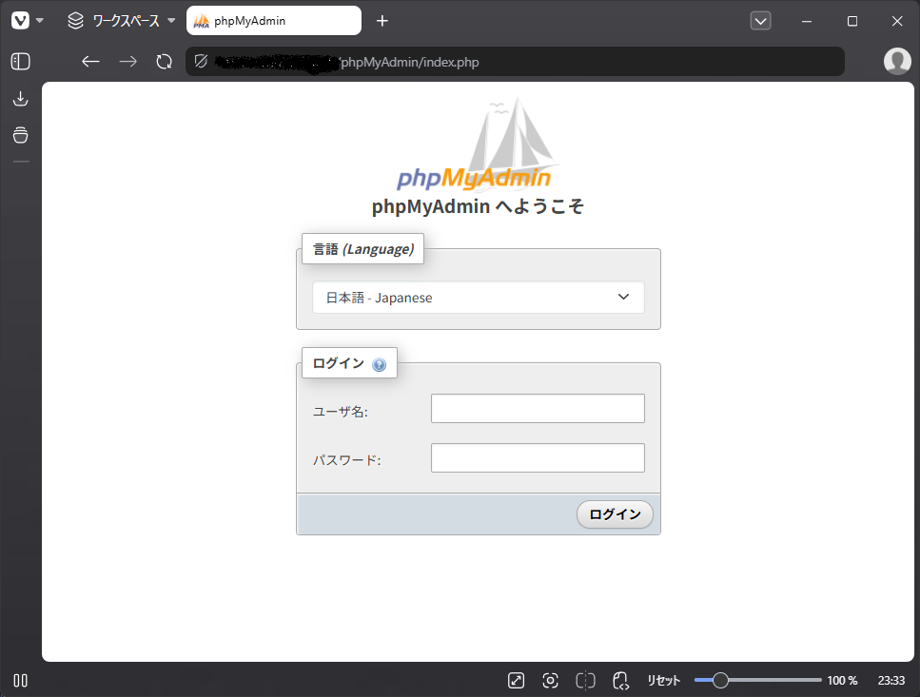Viewport: 920px width, 697px height.
Task: Click the phpMyAdmin へようこそ heading
Action: click(x=478, y=206)
